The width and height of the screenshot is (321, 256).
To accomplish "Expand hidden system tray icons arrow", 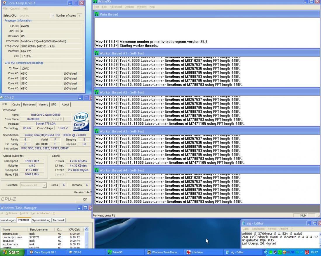I will coord(266,252).
